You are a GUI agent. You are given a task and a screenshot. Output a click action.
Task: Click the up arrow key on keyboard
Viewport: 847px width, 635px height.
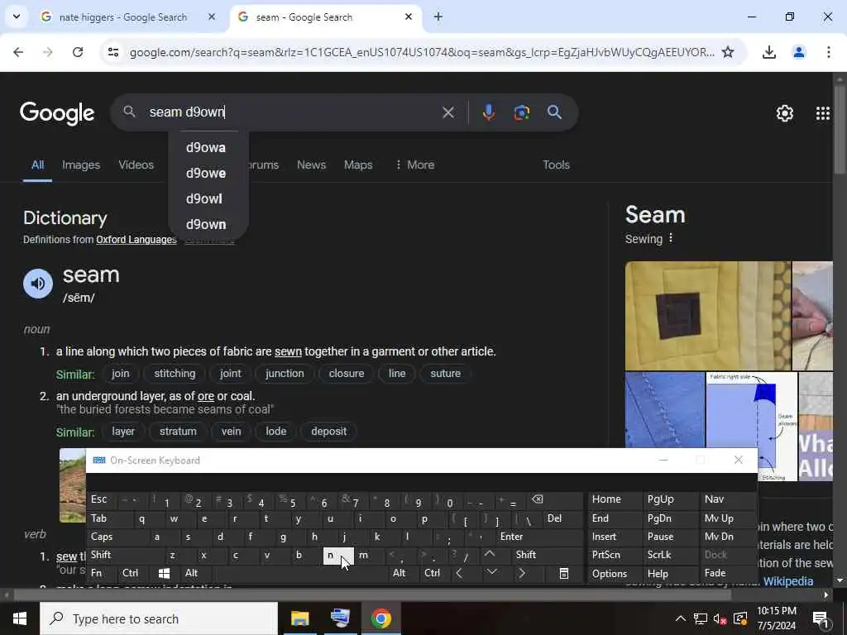tap(490, 555)
